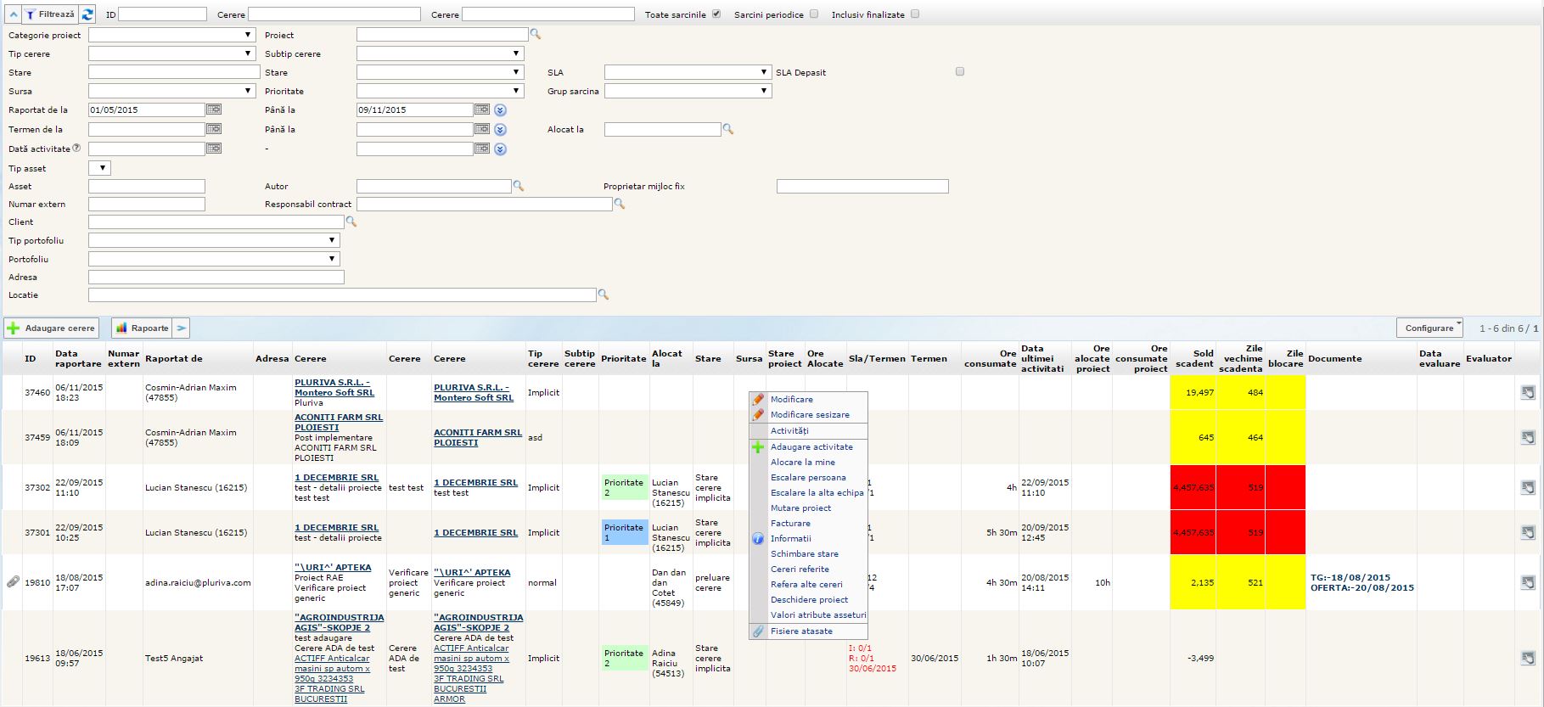Screen dimensions: 1544x707
Task: Click the search magnifier next to Proiect field
Action: (536, 34)
